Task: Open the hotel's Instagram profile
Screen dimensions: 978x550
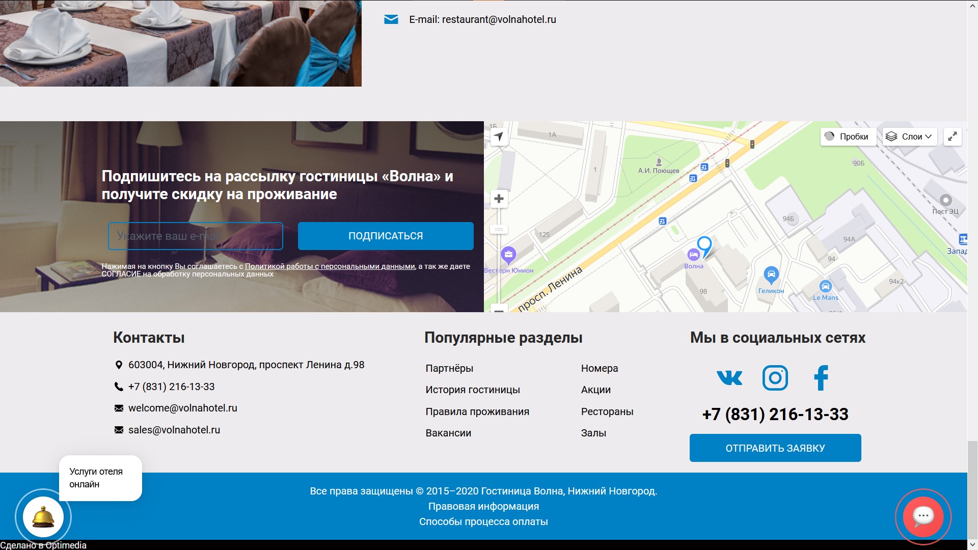Action: coord(775,377)
